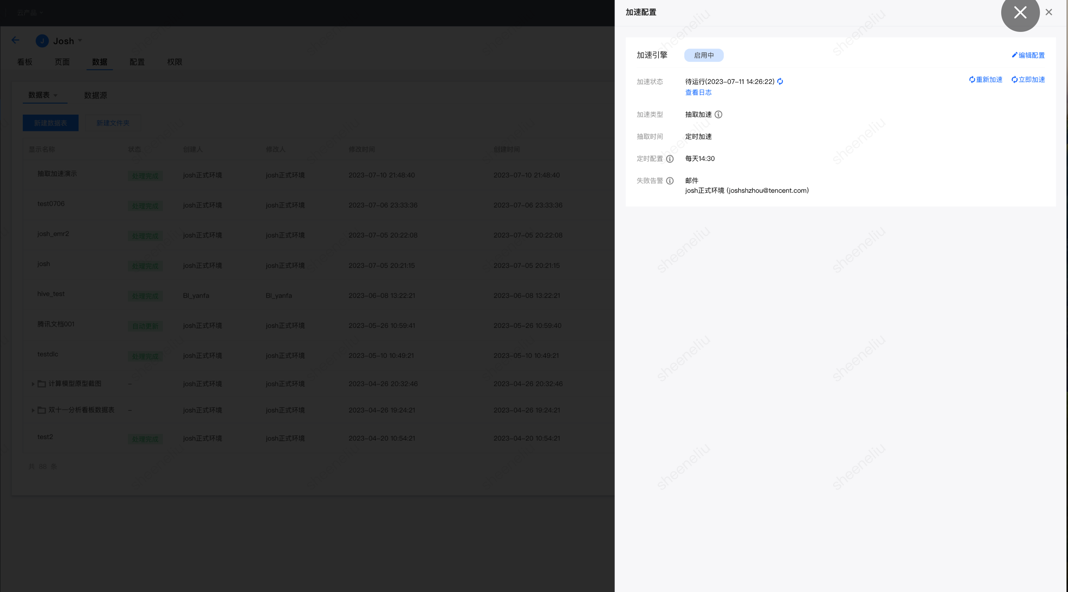The height and width of the screenshot is (592, 1068).
Task: Select 抽取加速演示 table row name
Action: tap(57, 173)
